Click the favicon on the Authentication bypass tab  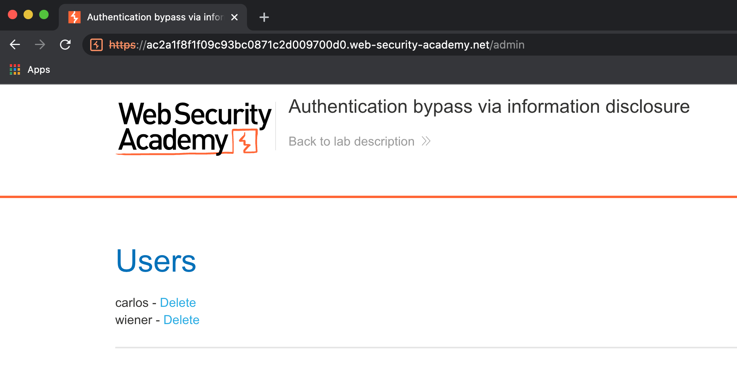click(74, 17)
